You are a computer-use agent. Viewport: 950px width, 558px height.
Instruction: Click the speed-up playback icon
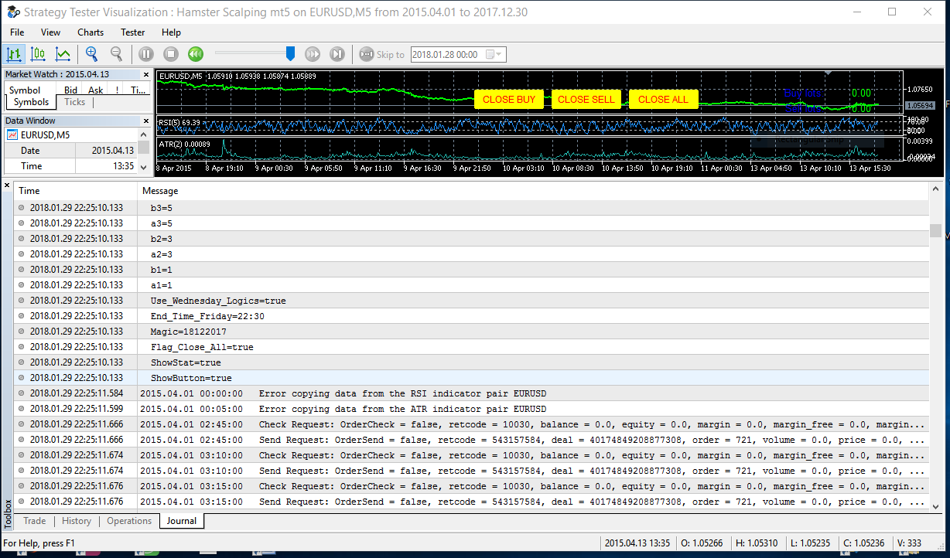[313, 54]
